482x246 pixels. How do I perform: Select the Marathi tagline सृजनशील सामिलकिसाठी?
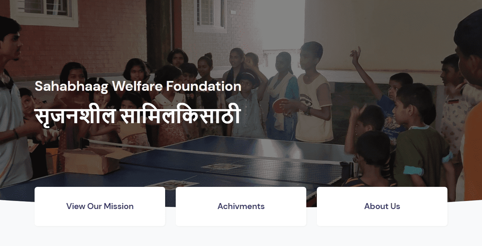138,116
